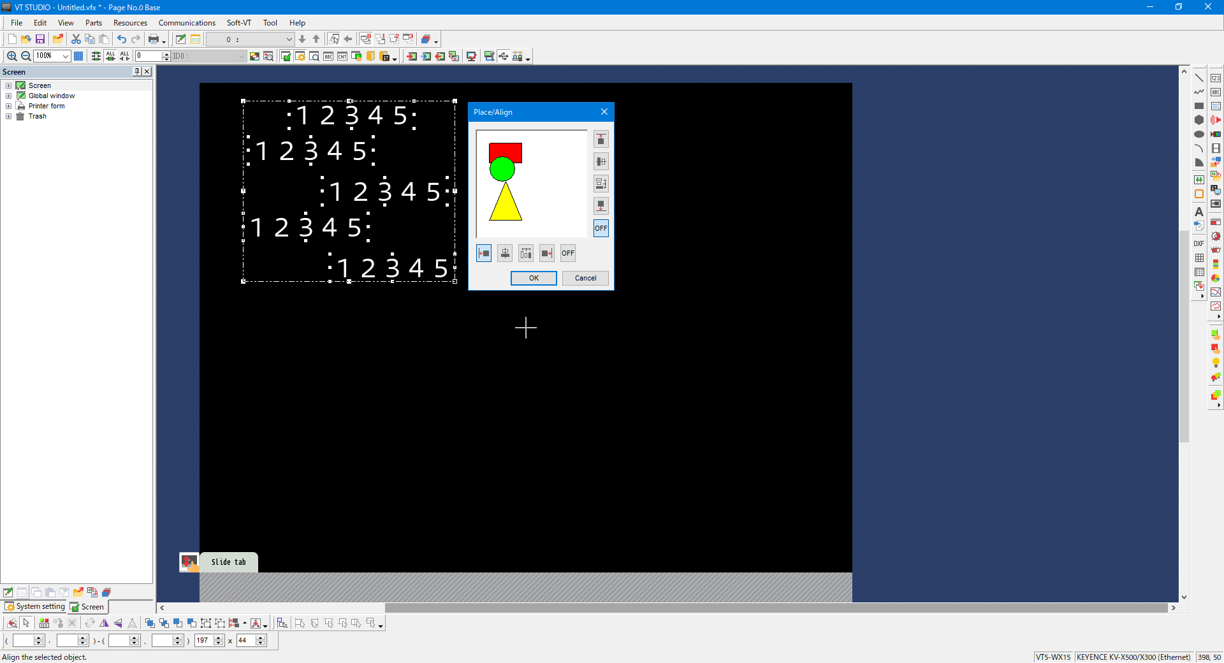Click the Save floppy disk icon
The height and width of the screenshot is (663, 1224).
click(x=40, y=40)
